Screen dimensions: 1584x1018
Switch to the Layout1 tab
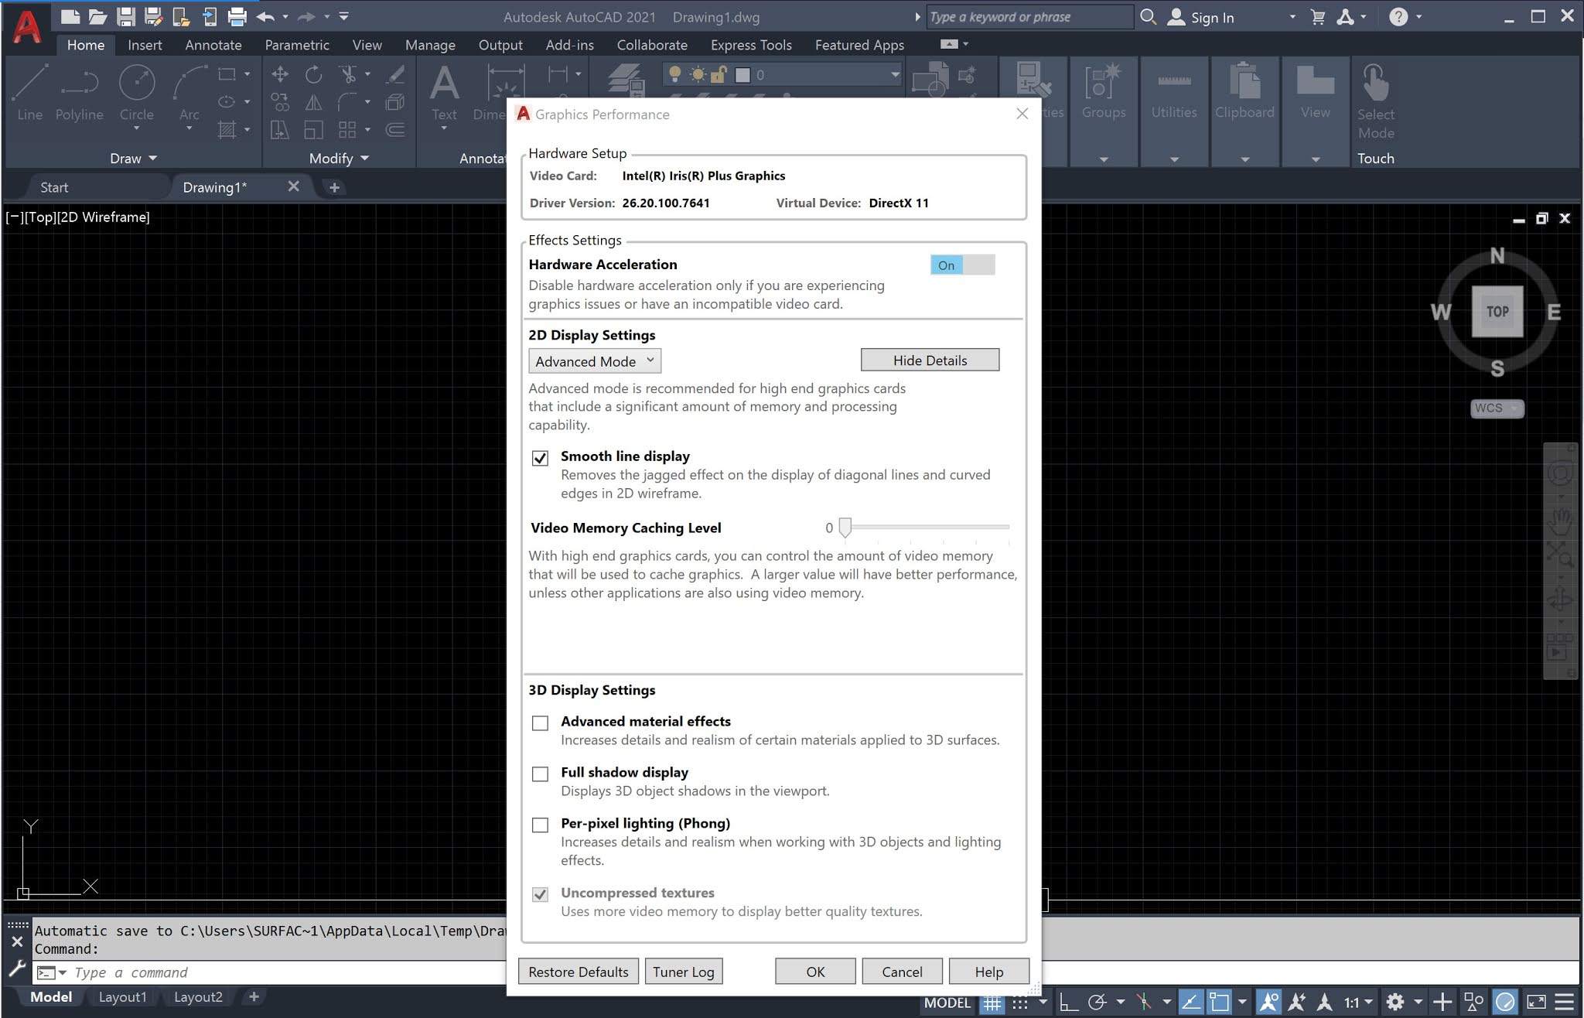(x=122, y=997)
